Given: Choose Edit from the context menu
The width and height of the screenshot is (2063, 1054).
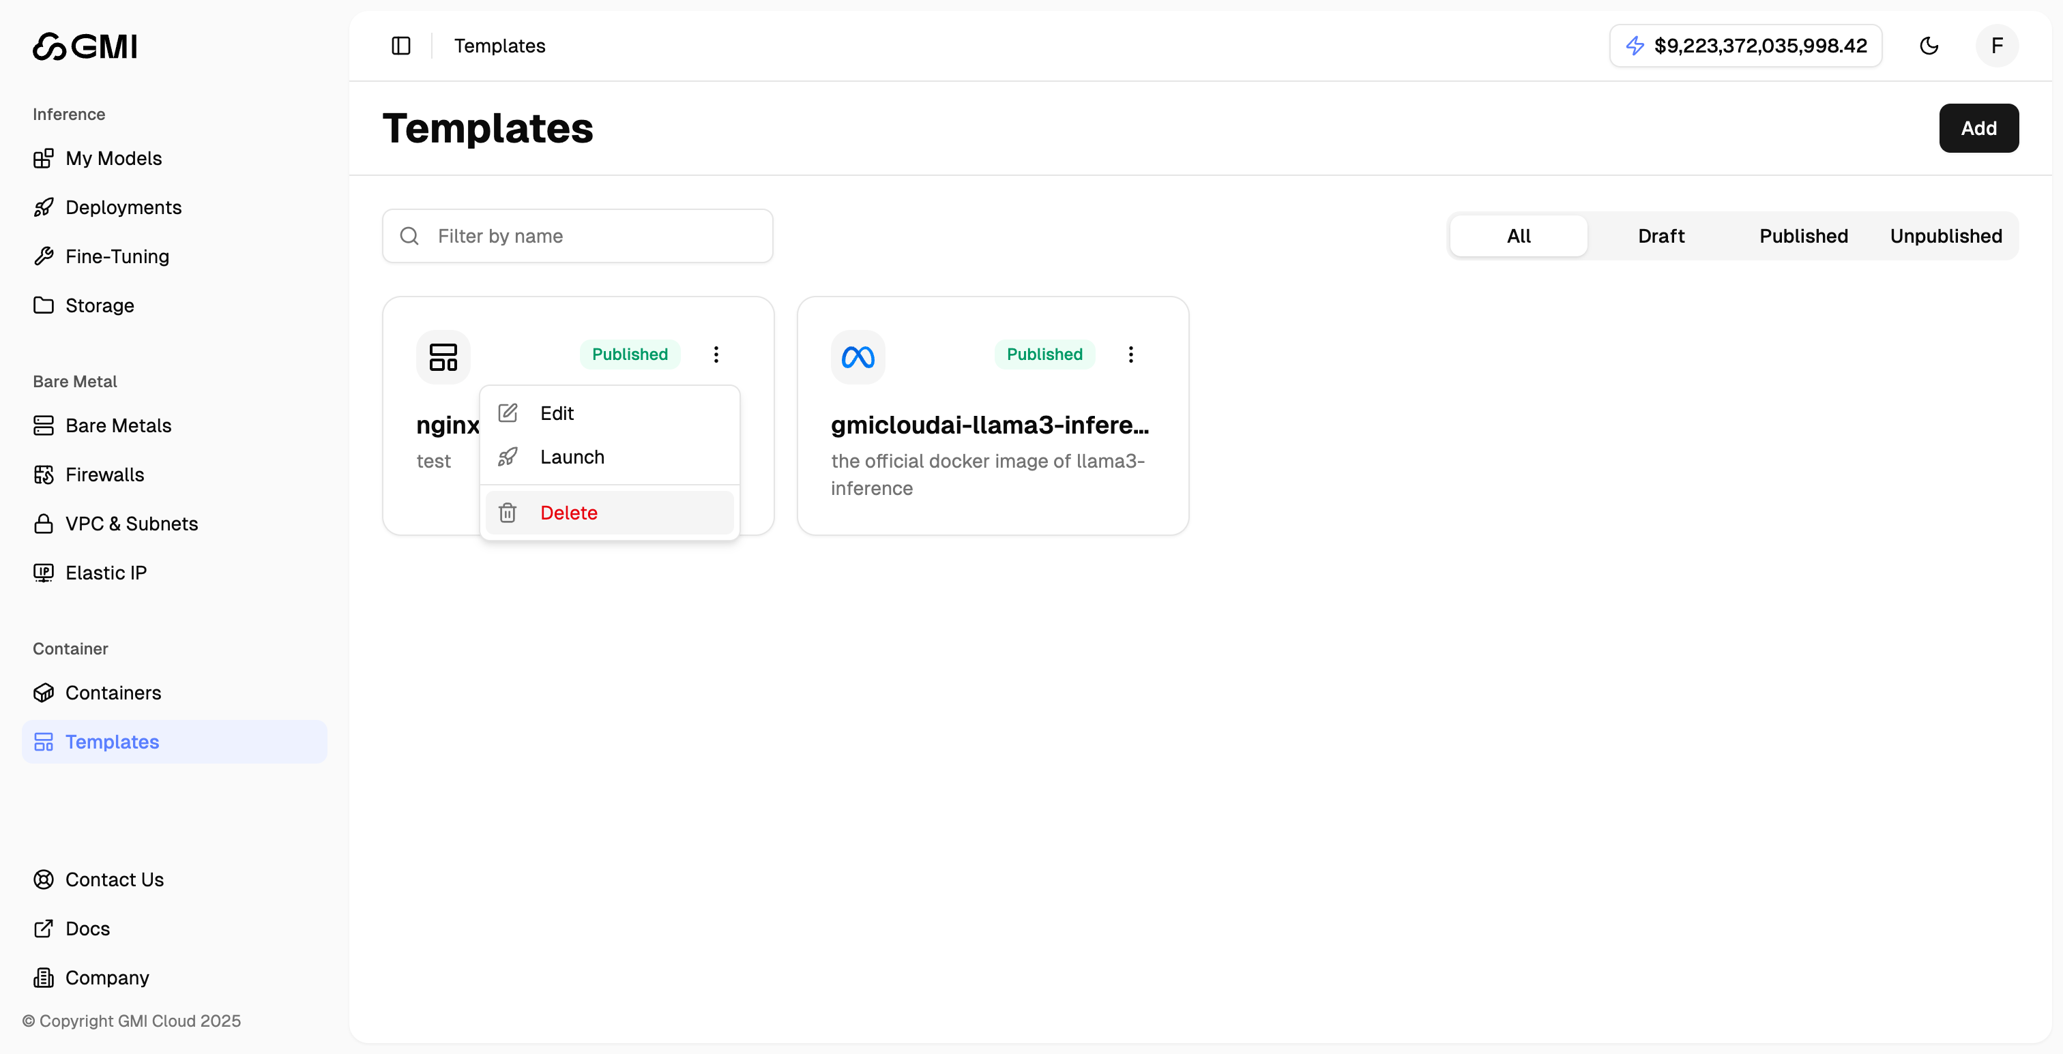Looking at the screenshot, I should (x=557, y=413).
